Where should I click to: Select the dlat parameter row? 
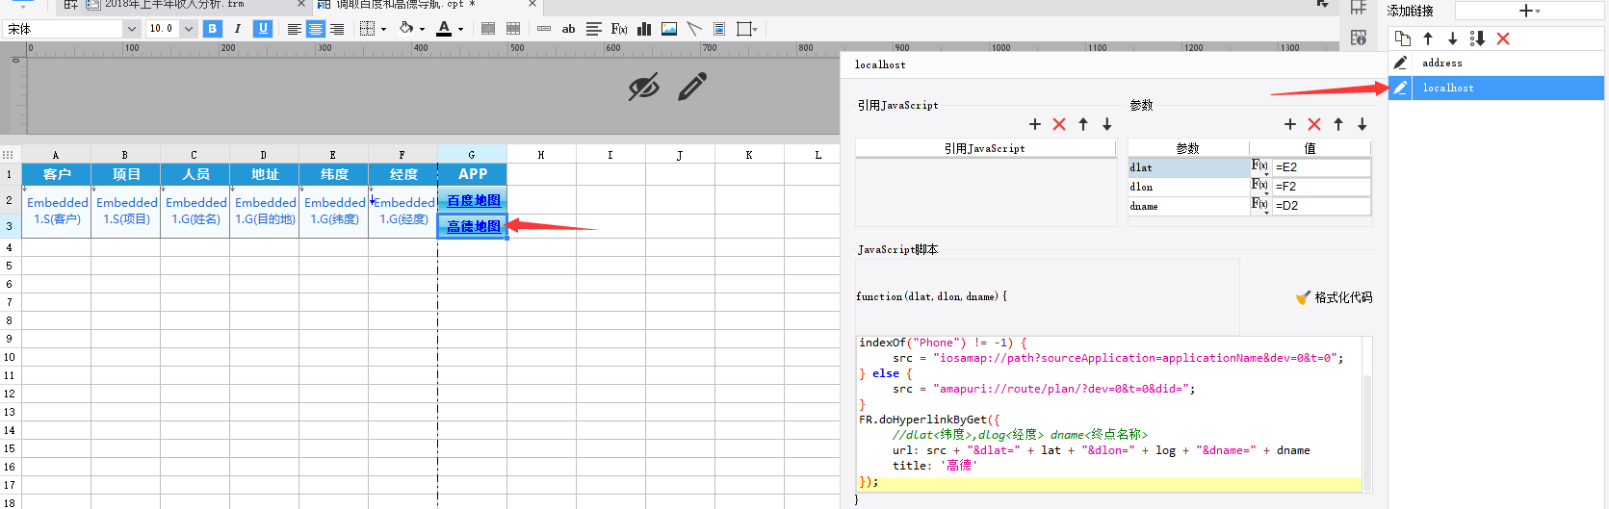point(1188,167)
